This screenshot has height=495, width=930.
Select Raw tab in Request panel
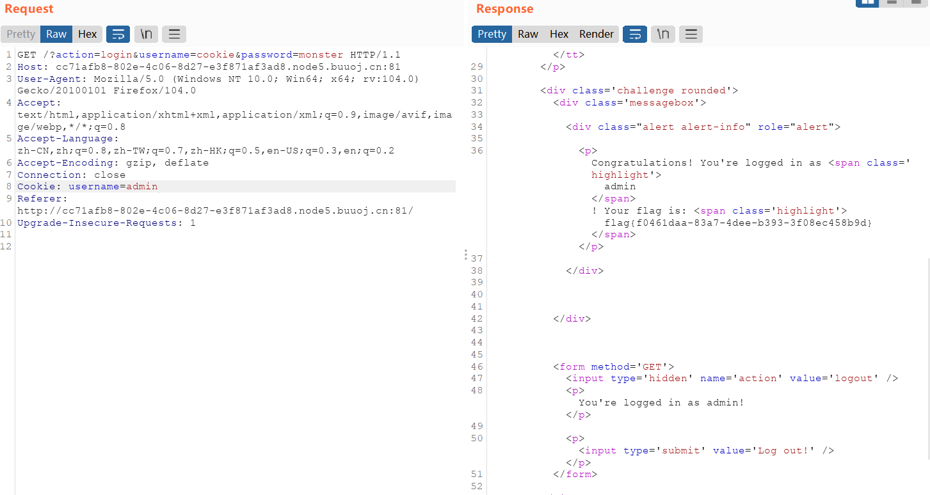coord(56,35)
